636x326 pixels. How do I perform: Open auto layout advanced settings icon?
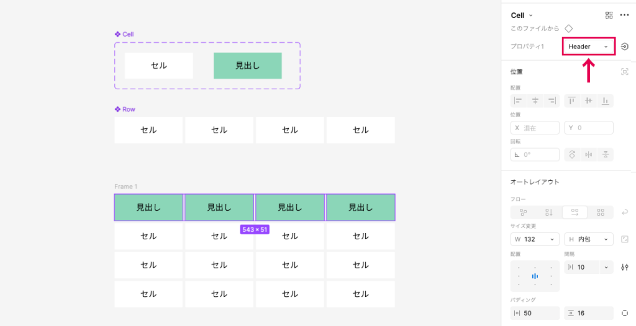[625, 267]
